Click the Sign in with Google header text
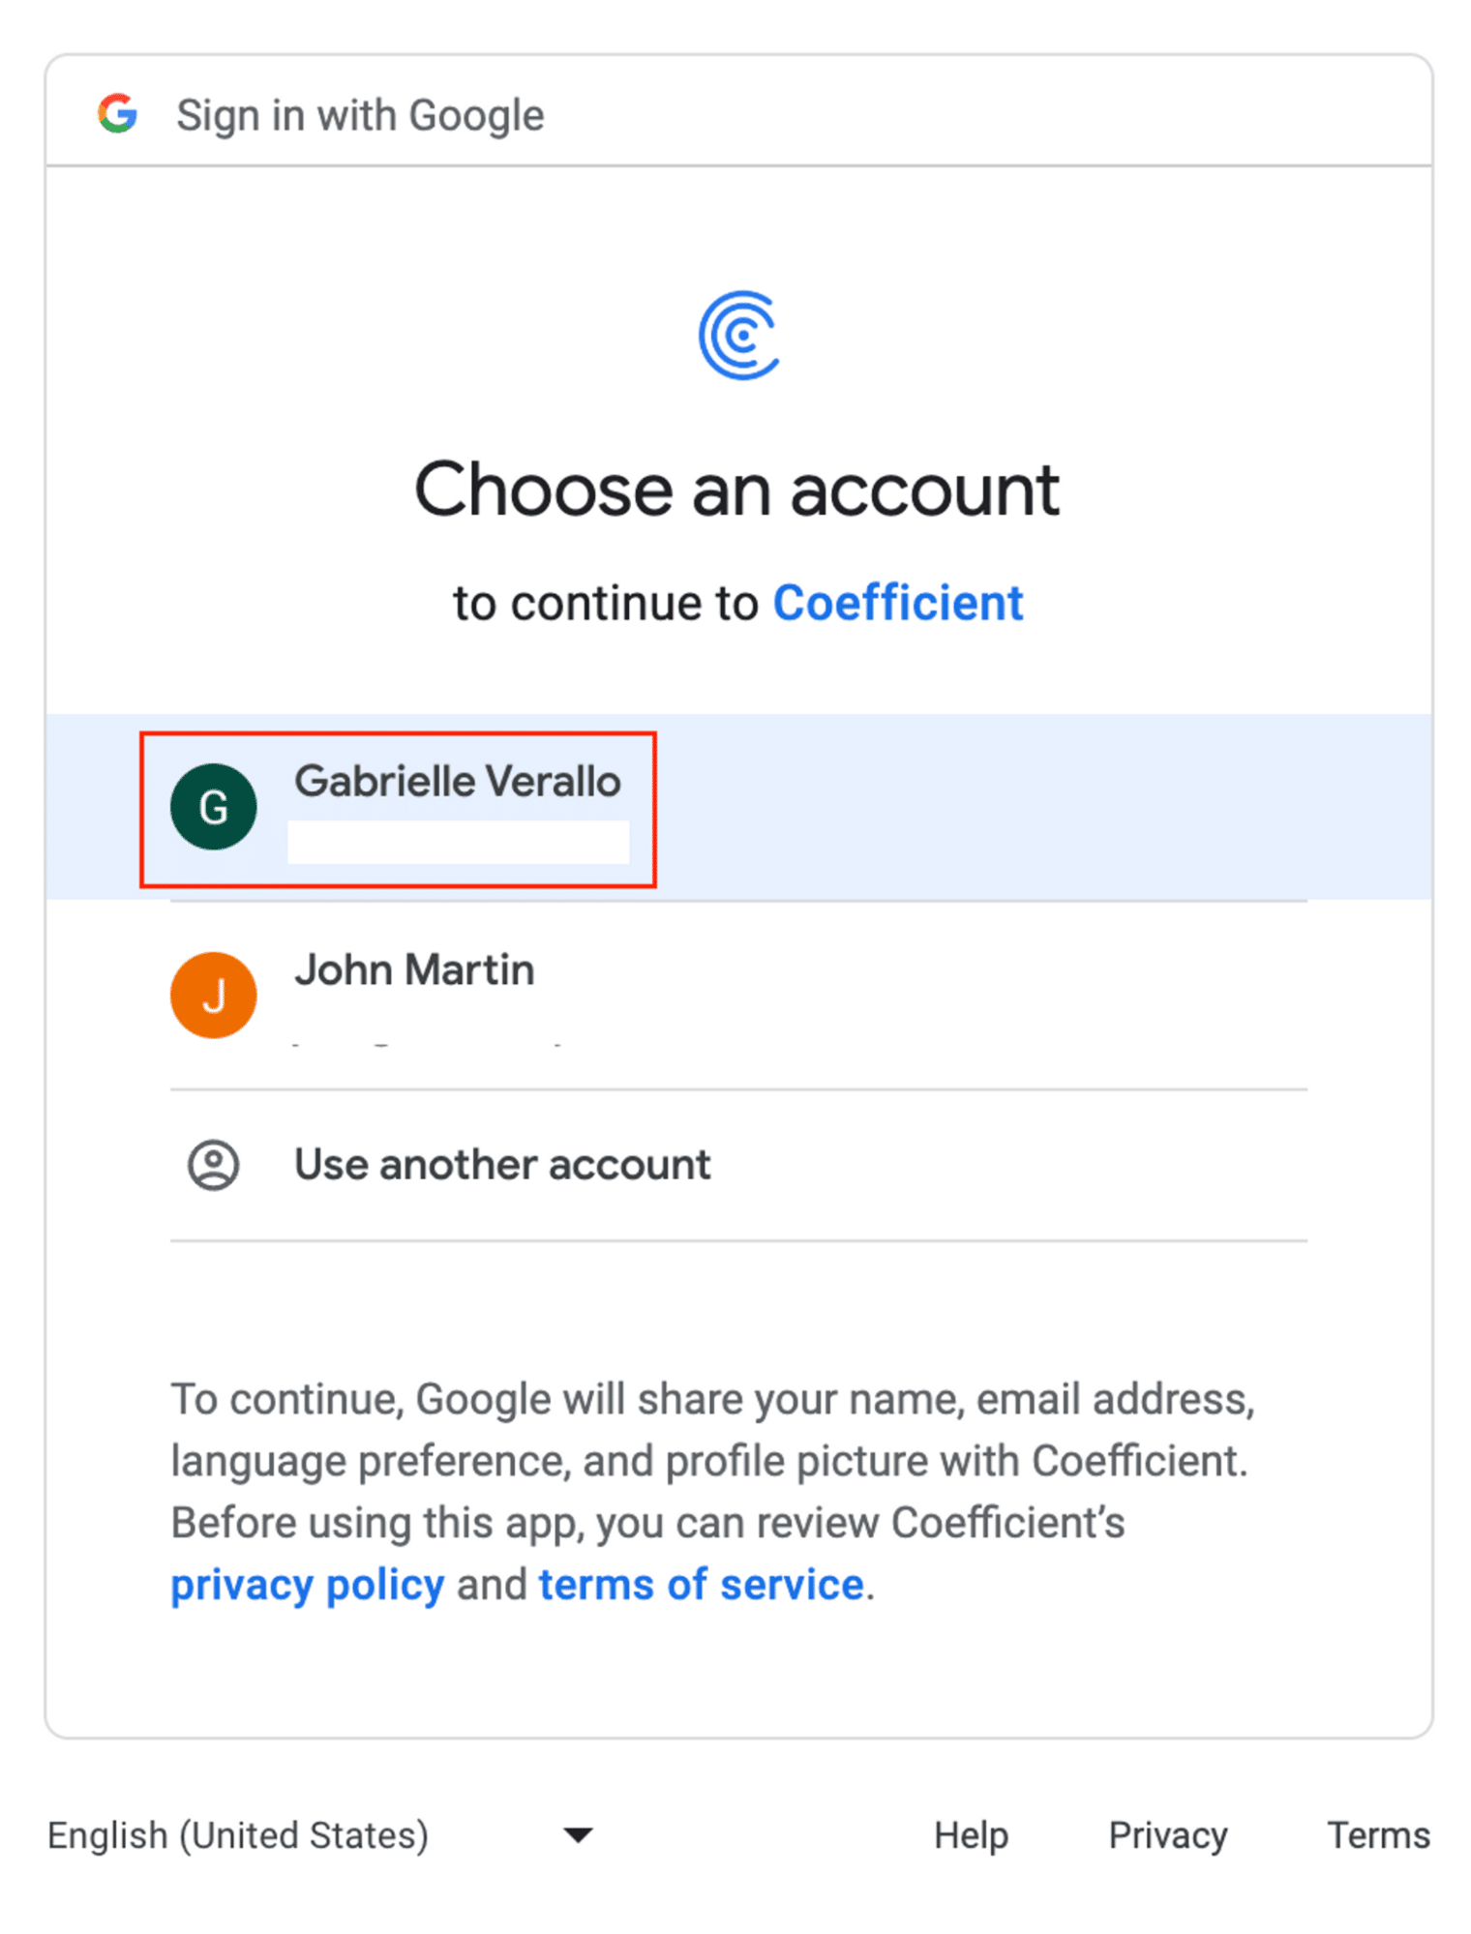Screen dimensions: 1471x1934 point(360,115)
